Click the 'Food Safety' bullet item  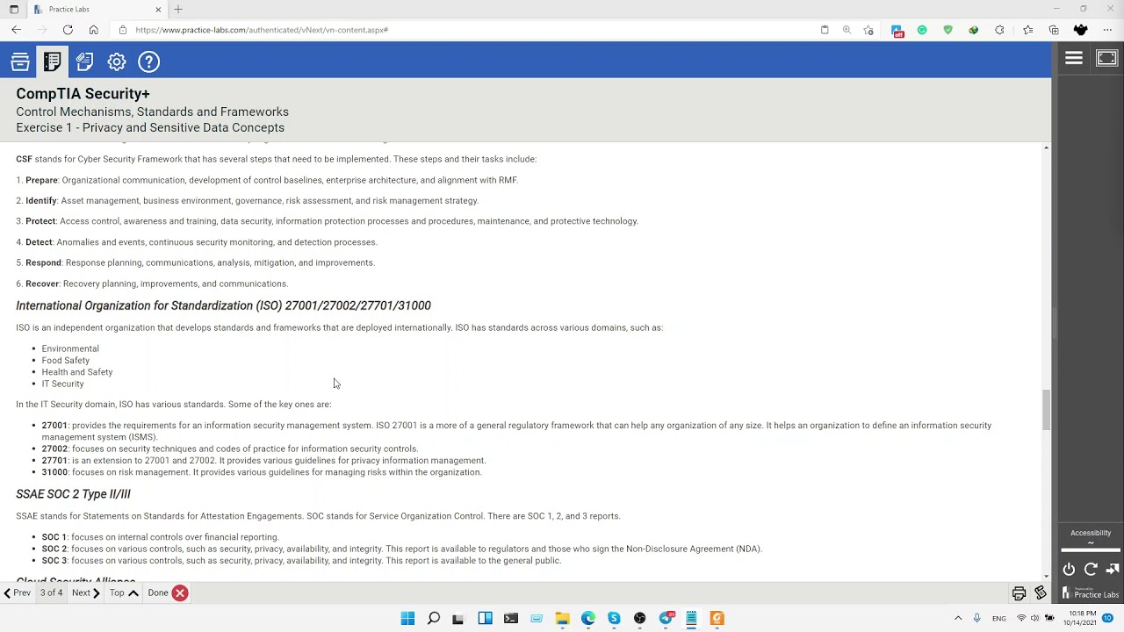tap(65, 360)
